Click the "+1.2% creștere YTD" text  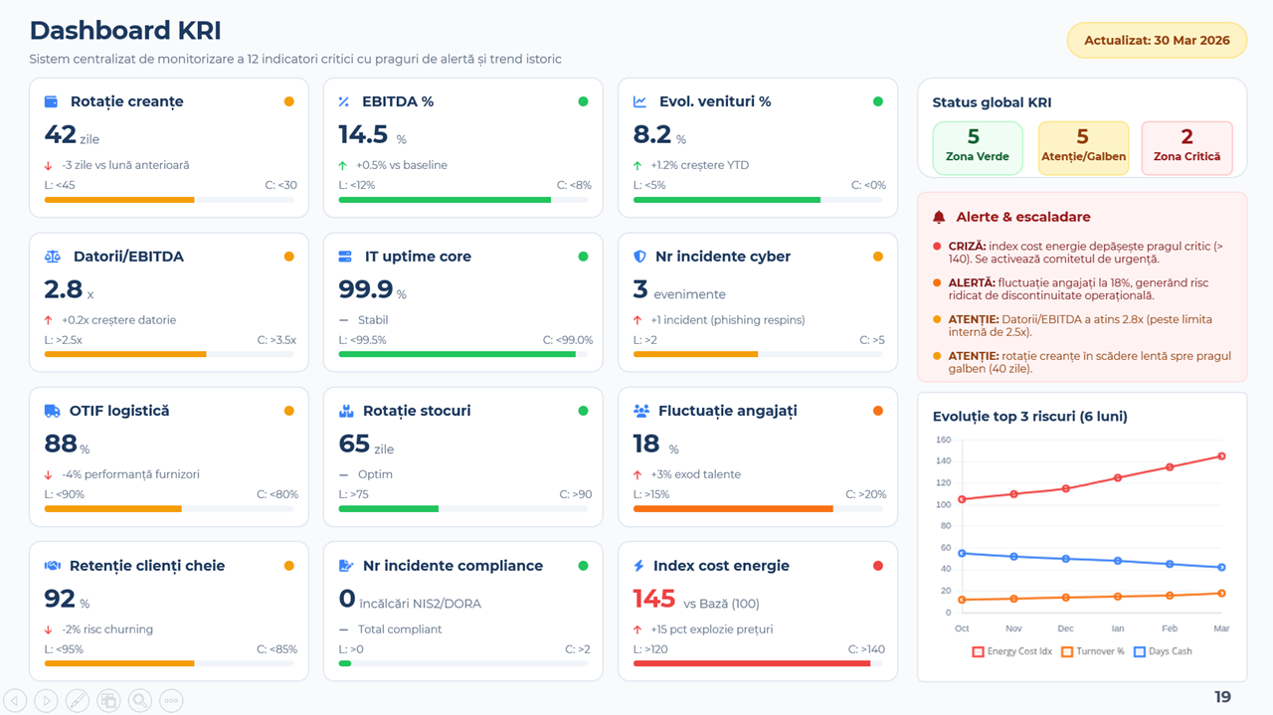tap(700, 165)
